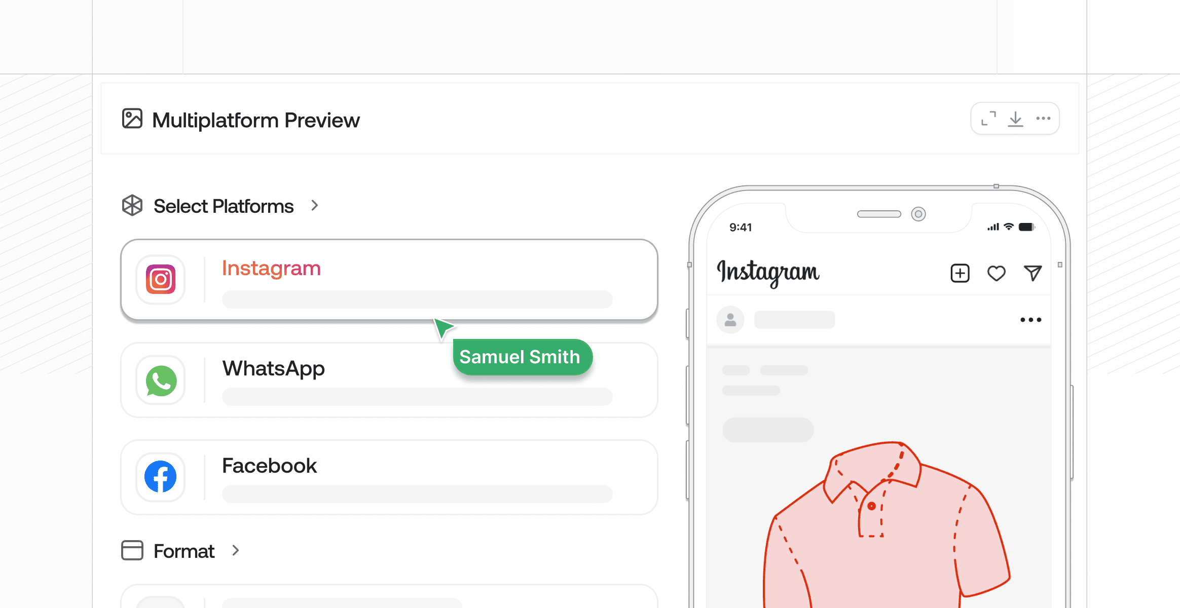Click the WhatsApp platform icon

161,380
